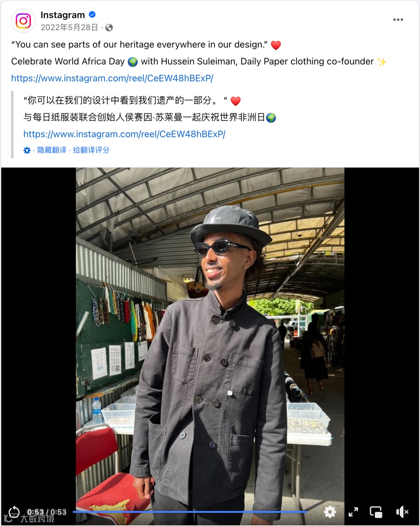Switch video to picture-in-picture mode
The height and width of the screenshot is (526, 420).
[x=376, y=512]
